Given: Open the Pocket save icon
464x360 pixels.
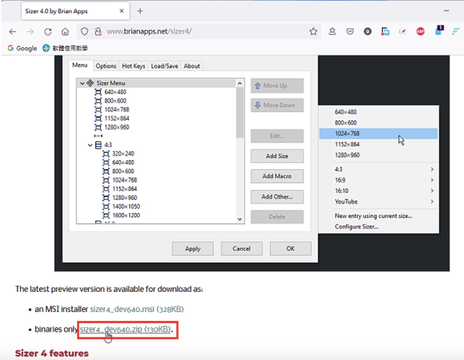Looking at the screenshot, I should 350,32.
